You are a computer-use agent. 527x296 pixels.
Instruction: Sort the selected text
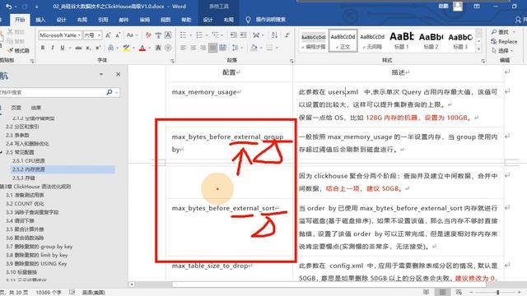click(274, 35)
